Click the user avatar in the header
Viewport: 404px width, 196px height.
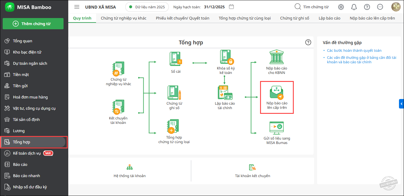(396, 7)
